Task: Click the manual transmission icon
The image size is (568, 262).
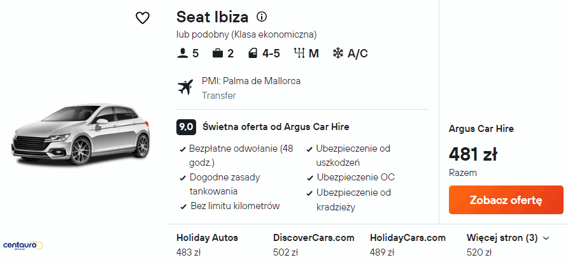Action: click(x=299, y=54)
